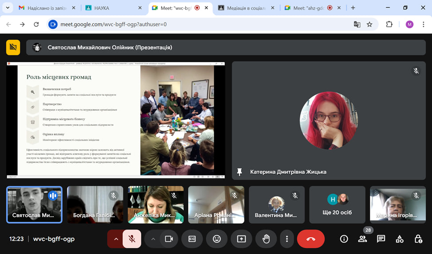Open the chat with everyone panel
The image size is (432, 254).
pyautogui.click(x=381, y=239)
